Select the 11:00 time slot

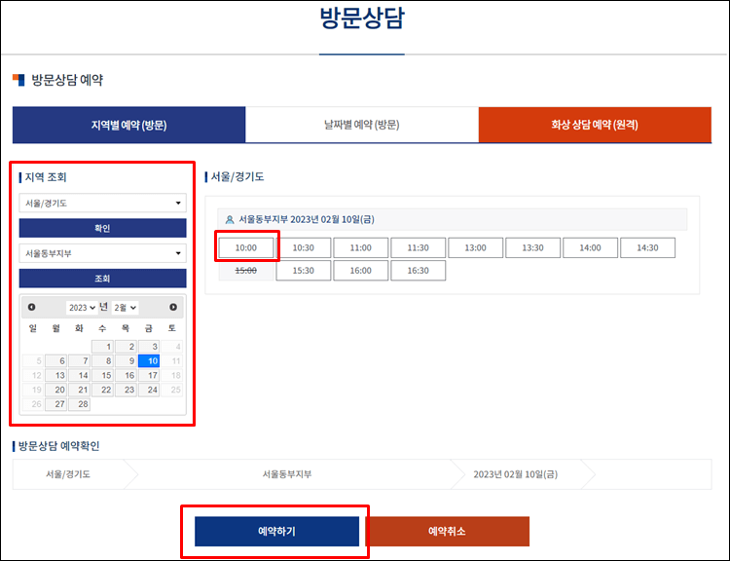[361, 248]
